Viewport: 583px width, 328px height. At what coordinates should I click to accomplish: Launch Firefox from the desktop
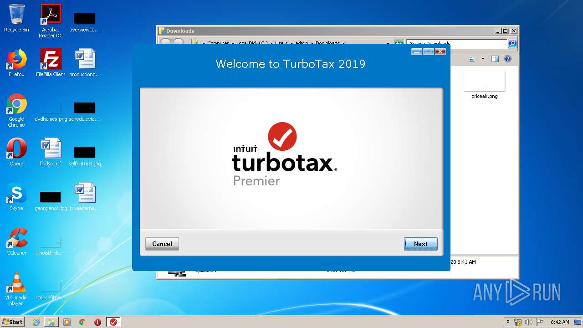16,62
